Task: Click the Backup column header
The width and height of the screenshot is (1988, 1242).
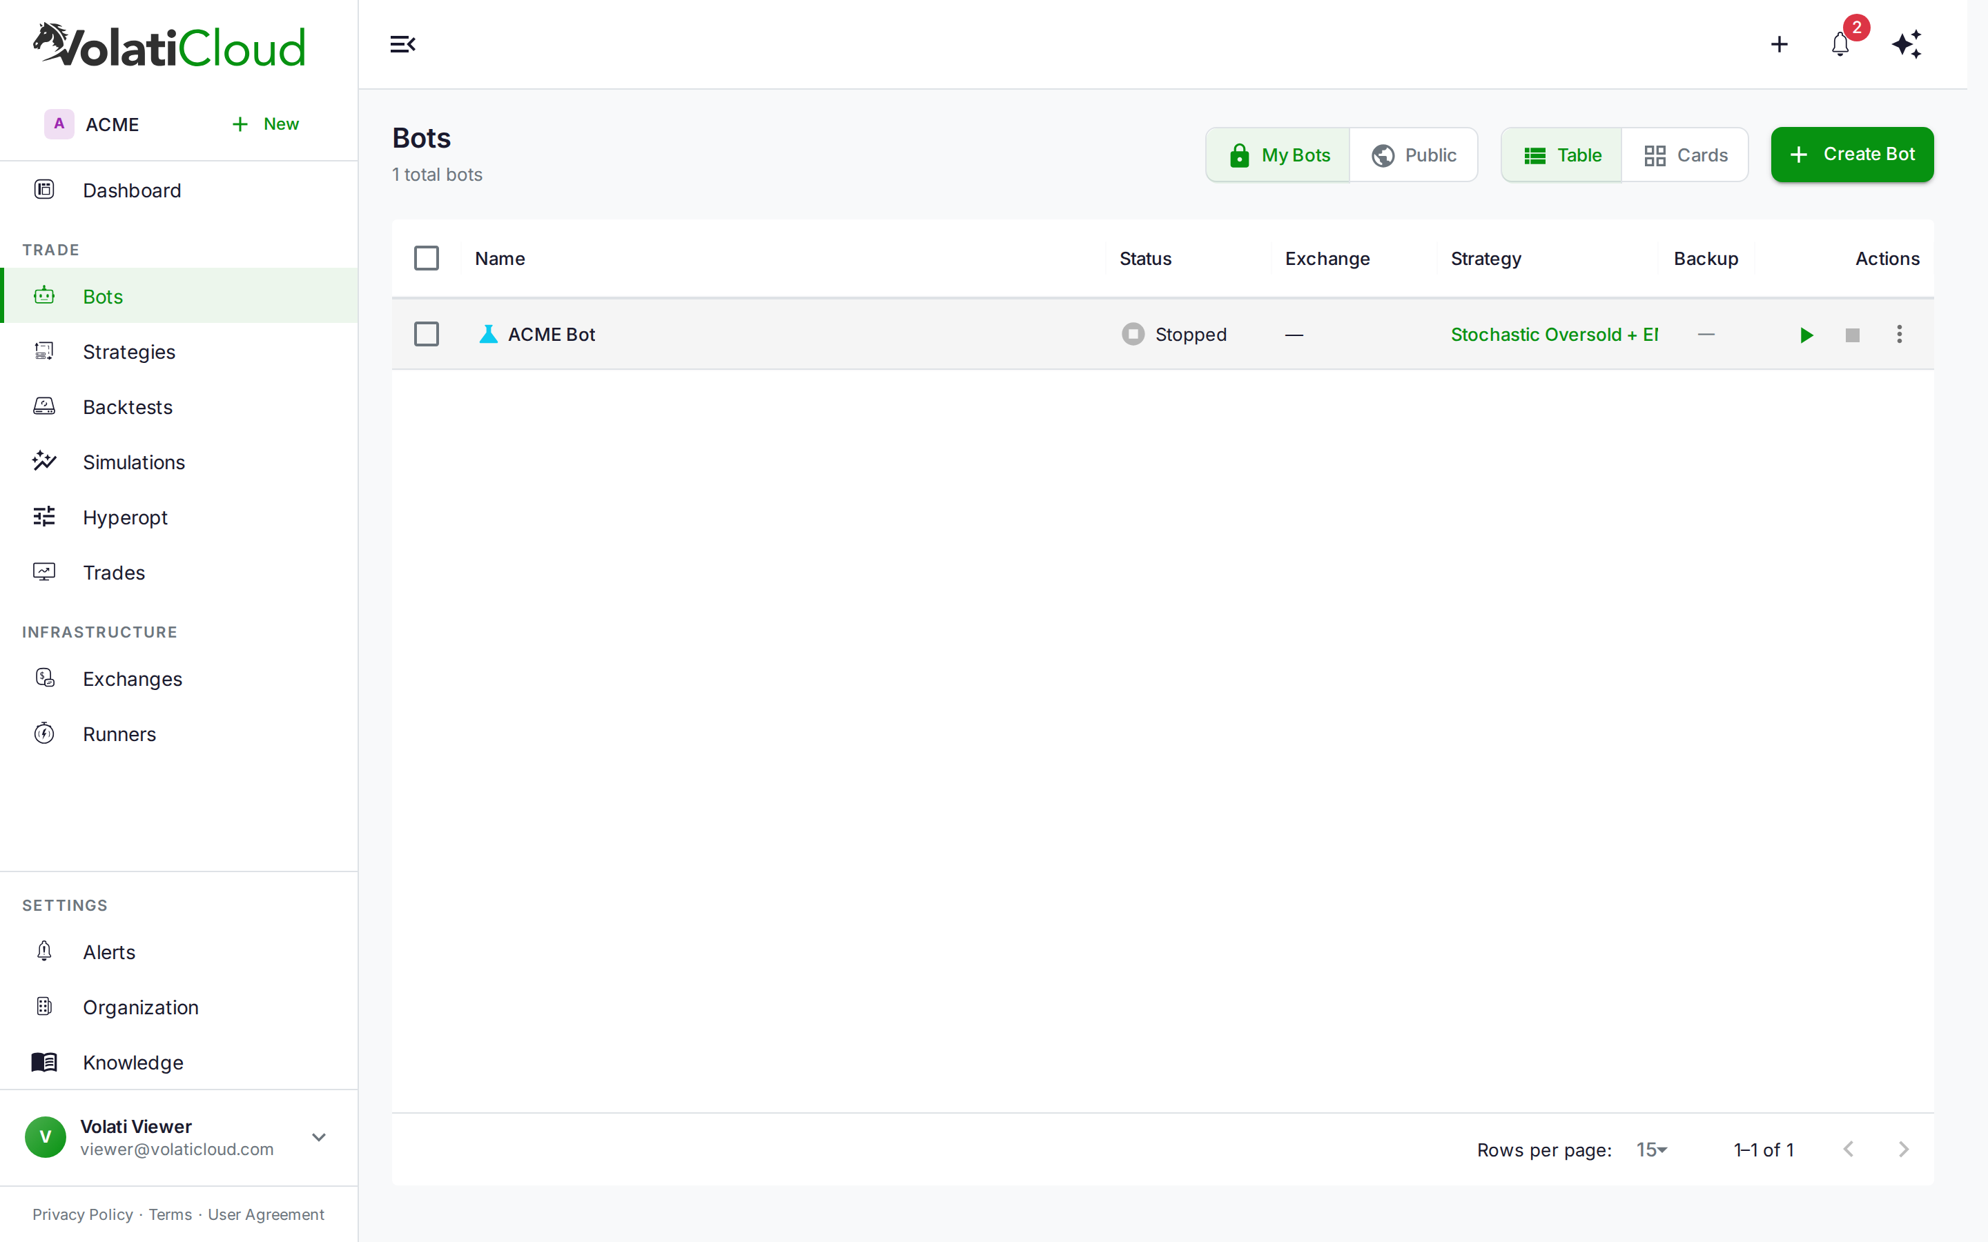Action: (x=1706, y=259)
